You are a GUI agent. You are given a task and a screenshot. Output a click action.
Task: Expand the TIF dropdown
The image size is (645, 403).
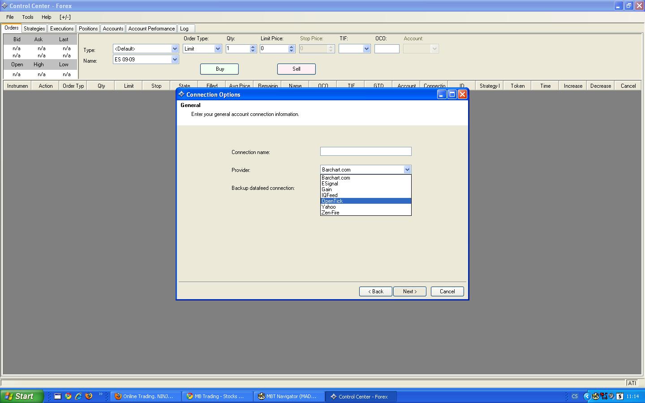point(366,49)
